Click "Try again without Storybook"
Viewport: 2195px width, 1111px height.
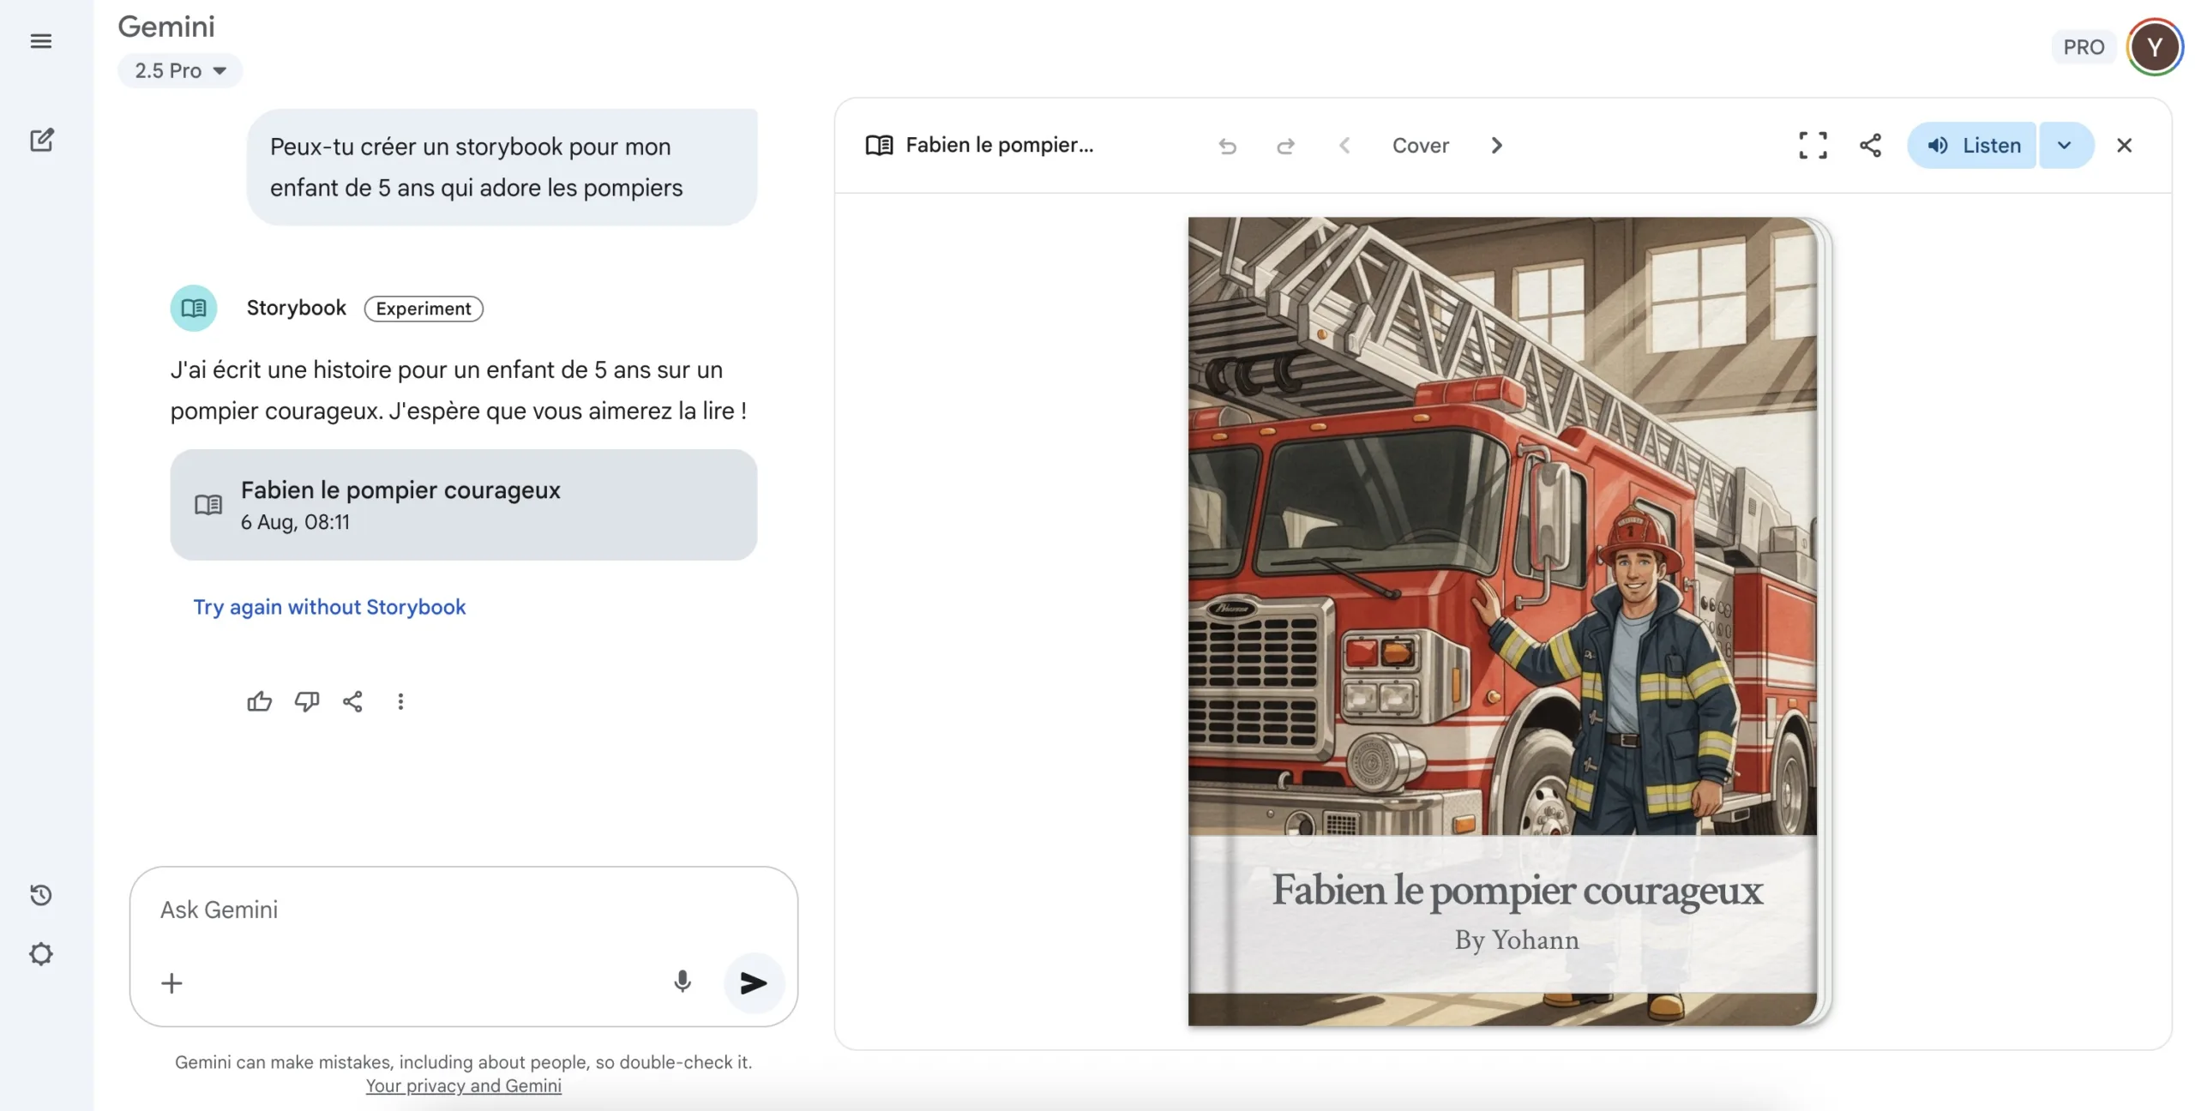point(329,607)
